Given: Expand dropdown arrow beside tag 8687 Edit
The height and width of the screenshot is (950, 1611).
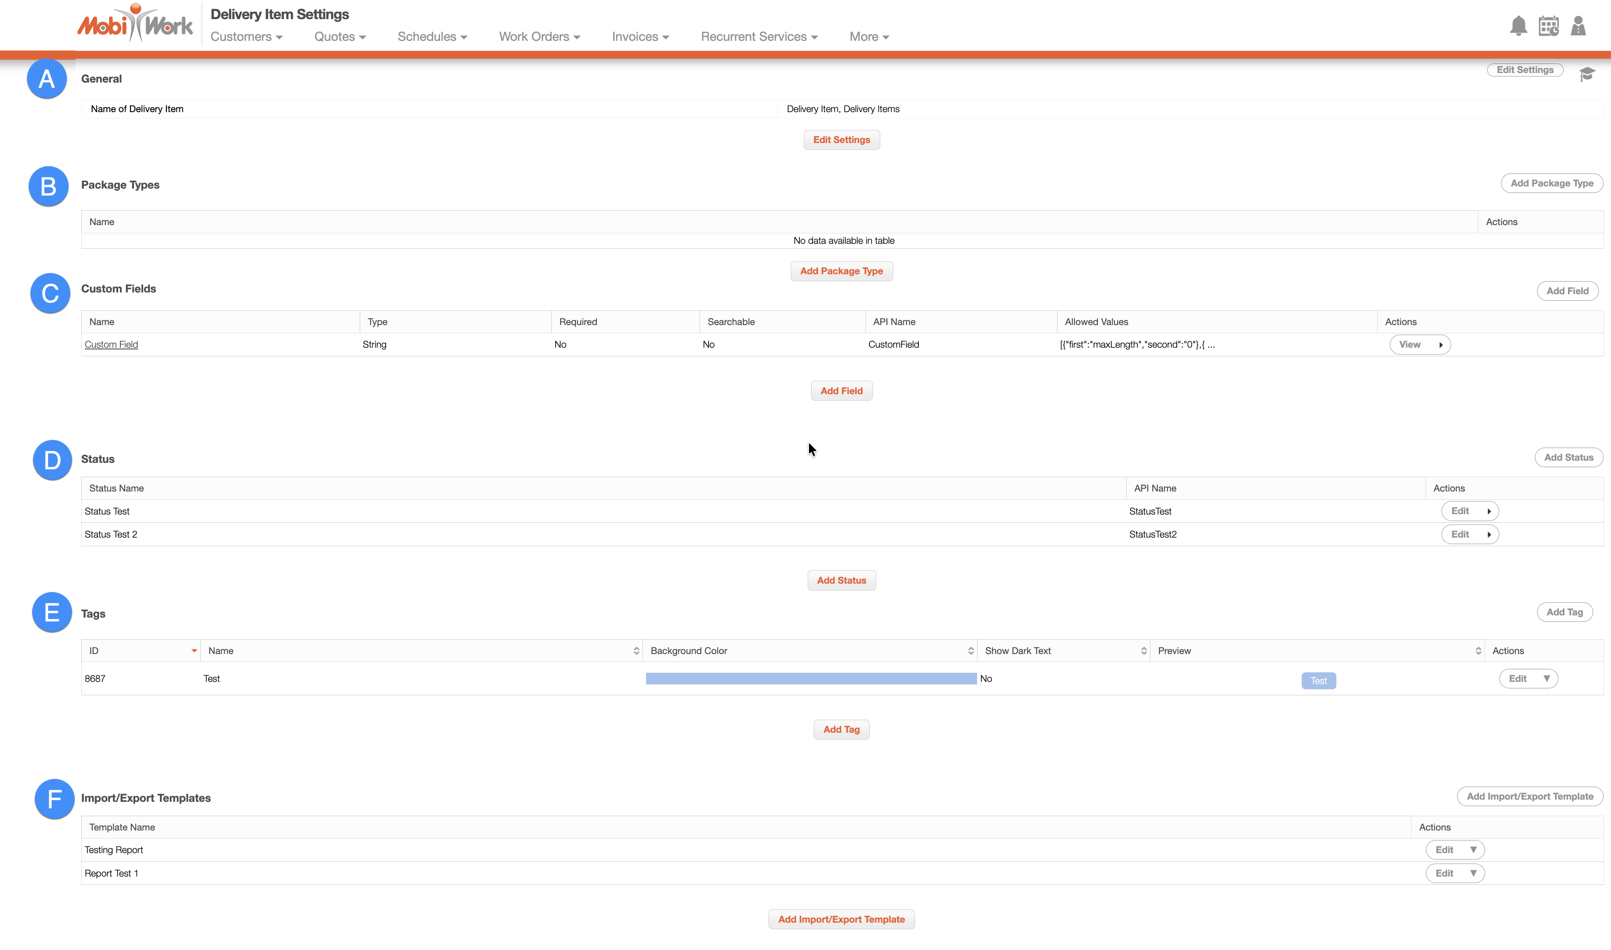Looking at the screenshot, I should point(1546,678).
